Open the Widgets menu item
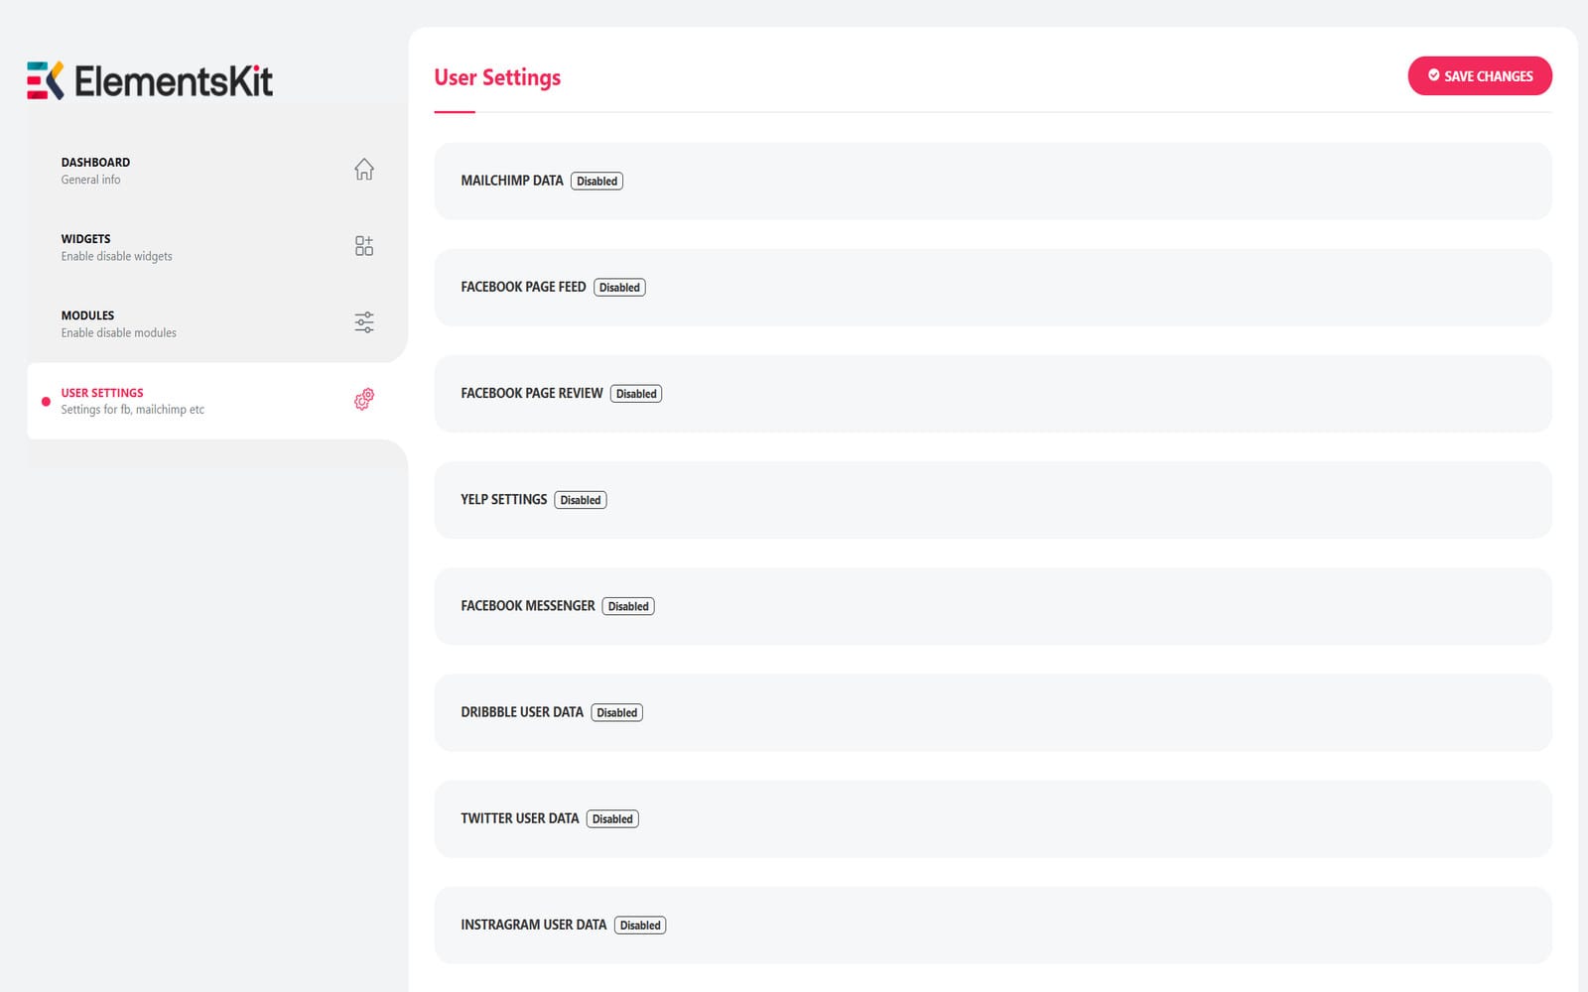The image size is (1588, 992). [x=217, y=247]
